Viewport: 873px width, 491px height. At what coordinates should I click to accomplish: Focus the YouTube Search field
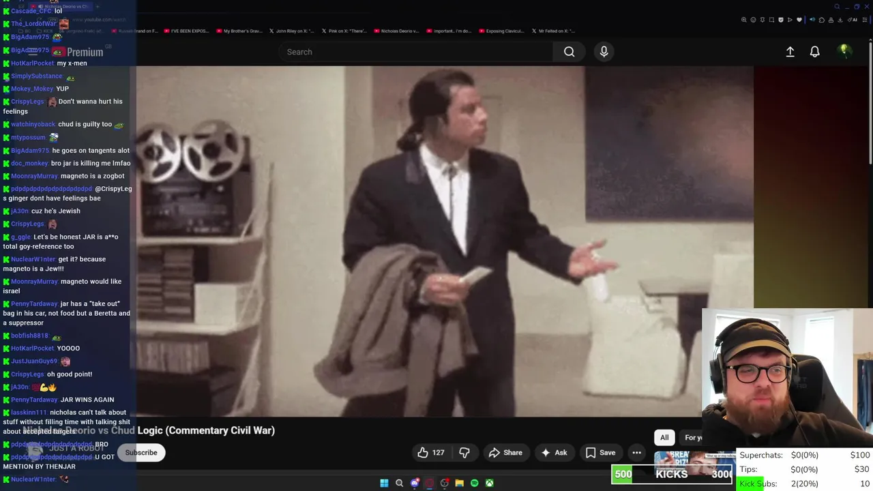416,52
